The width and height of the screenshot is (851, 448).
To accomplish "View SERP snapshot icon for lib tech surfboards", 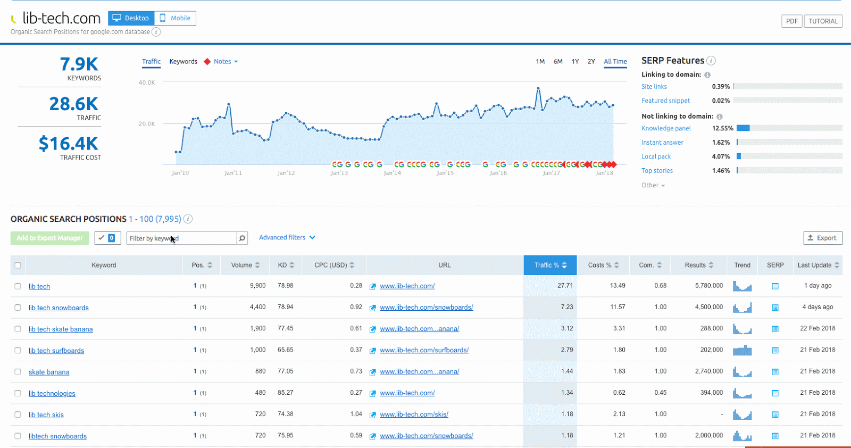I will pos(775,350).
